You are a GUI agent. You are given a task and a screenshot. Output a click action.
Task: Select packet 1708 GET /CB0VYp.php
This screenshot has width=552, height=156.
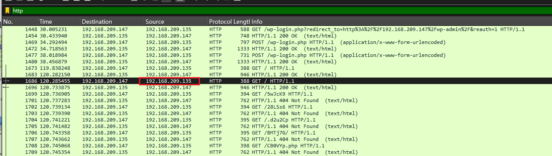tap(277, 146)
